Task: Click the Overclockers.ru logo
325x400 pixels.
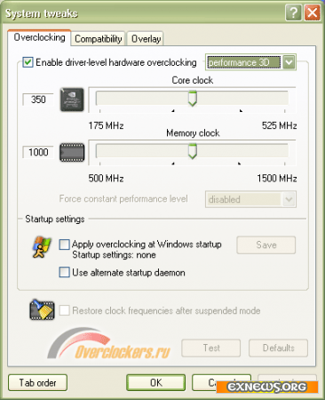Action: point(108,344)
